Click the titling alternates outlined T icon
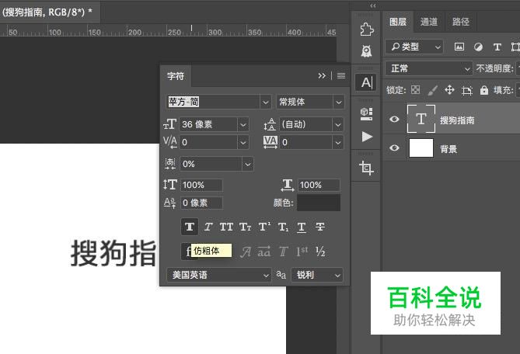 (x=283, y=252)
